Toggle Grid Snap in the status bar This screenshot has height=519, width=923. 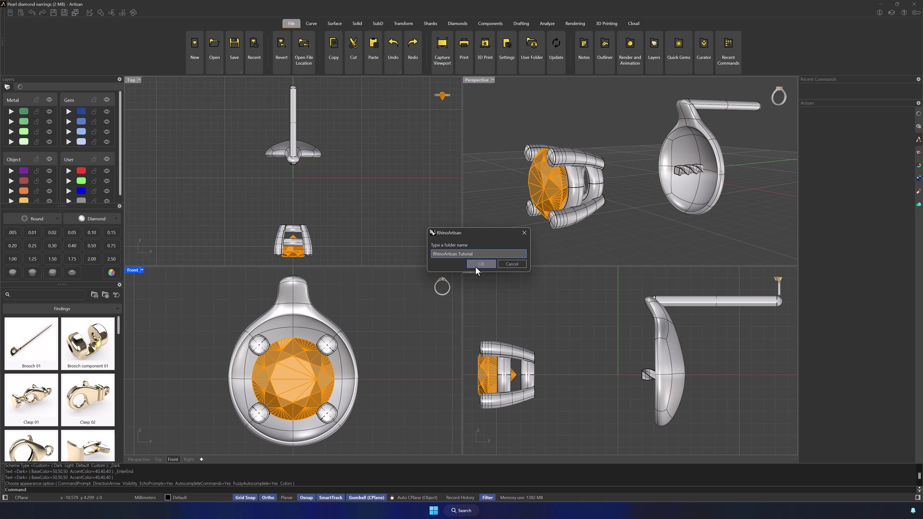click(245, 497)
